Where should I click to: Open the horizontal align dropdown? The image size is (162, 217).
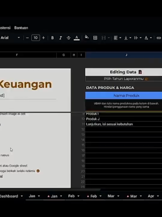pyautogui.click(x=117, y=38)
